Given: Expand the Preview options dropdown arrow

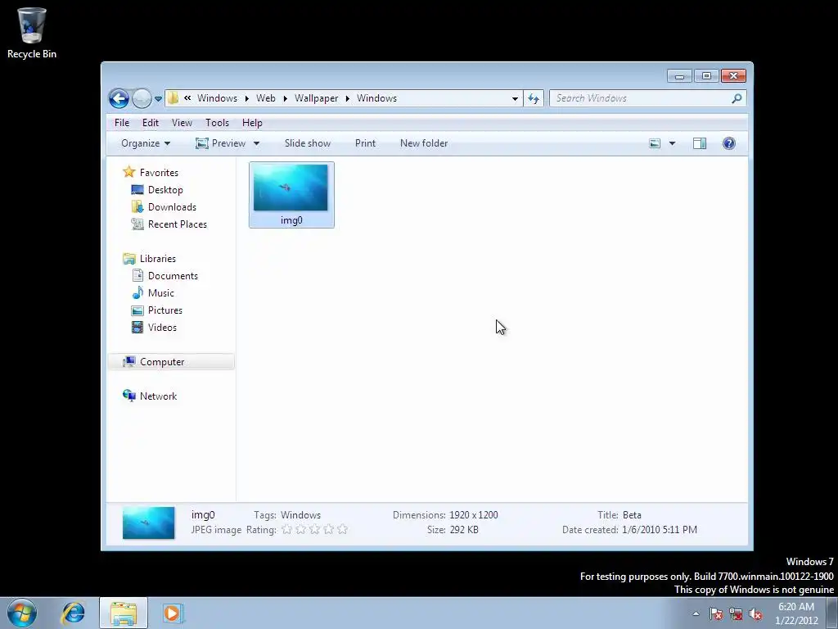Looking at the screenshot, I should click(256, 143).
